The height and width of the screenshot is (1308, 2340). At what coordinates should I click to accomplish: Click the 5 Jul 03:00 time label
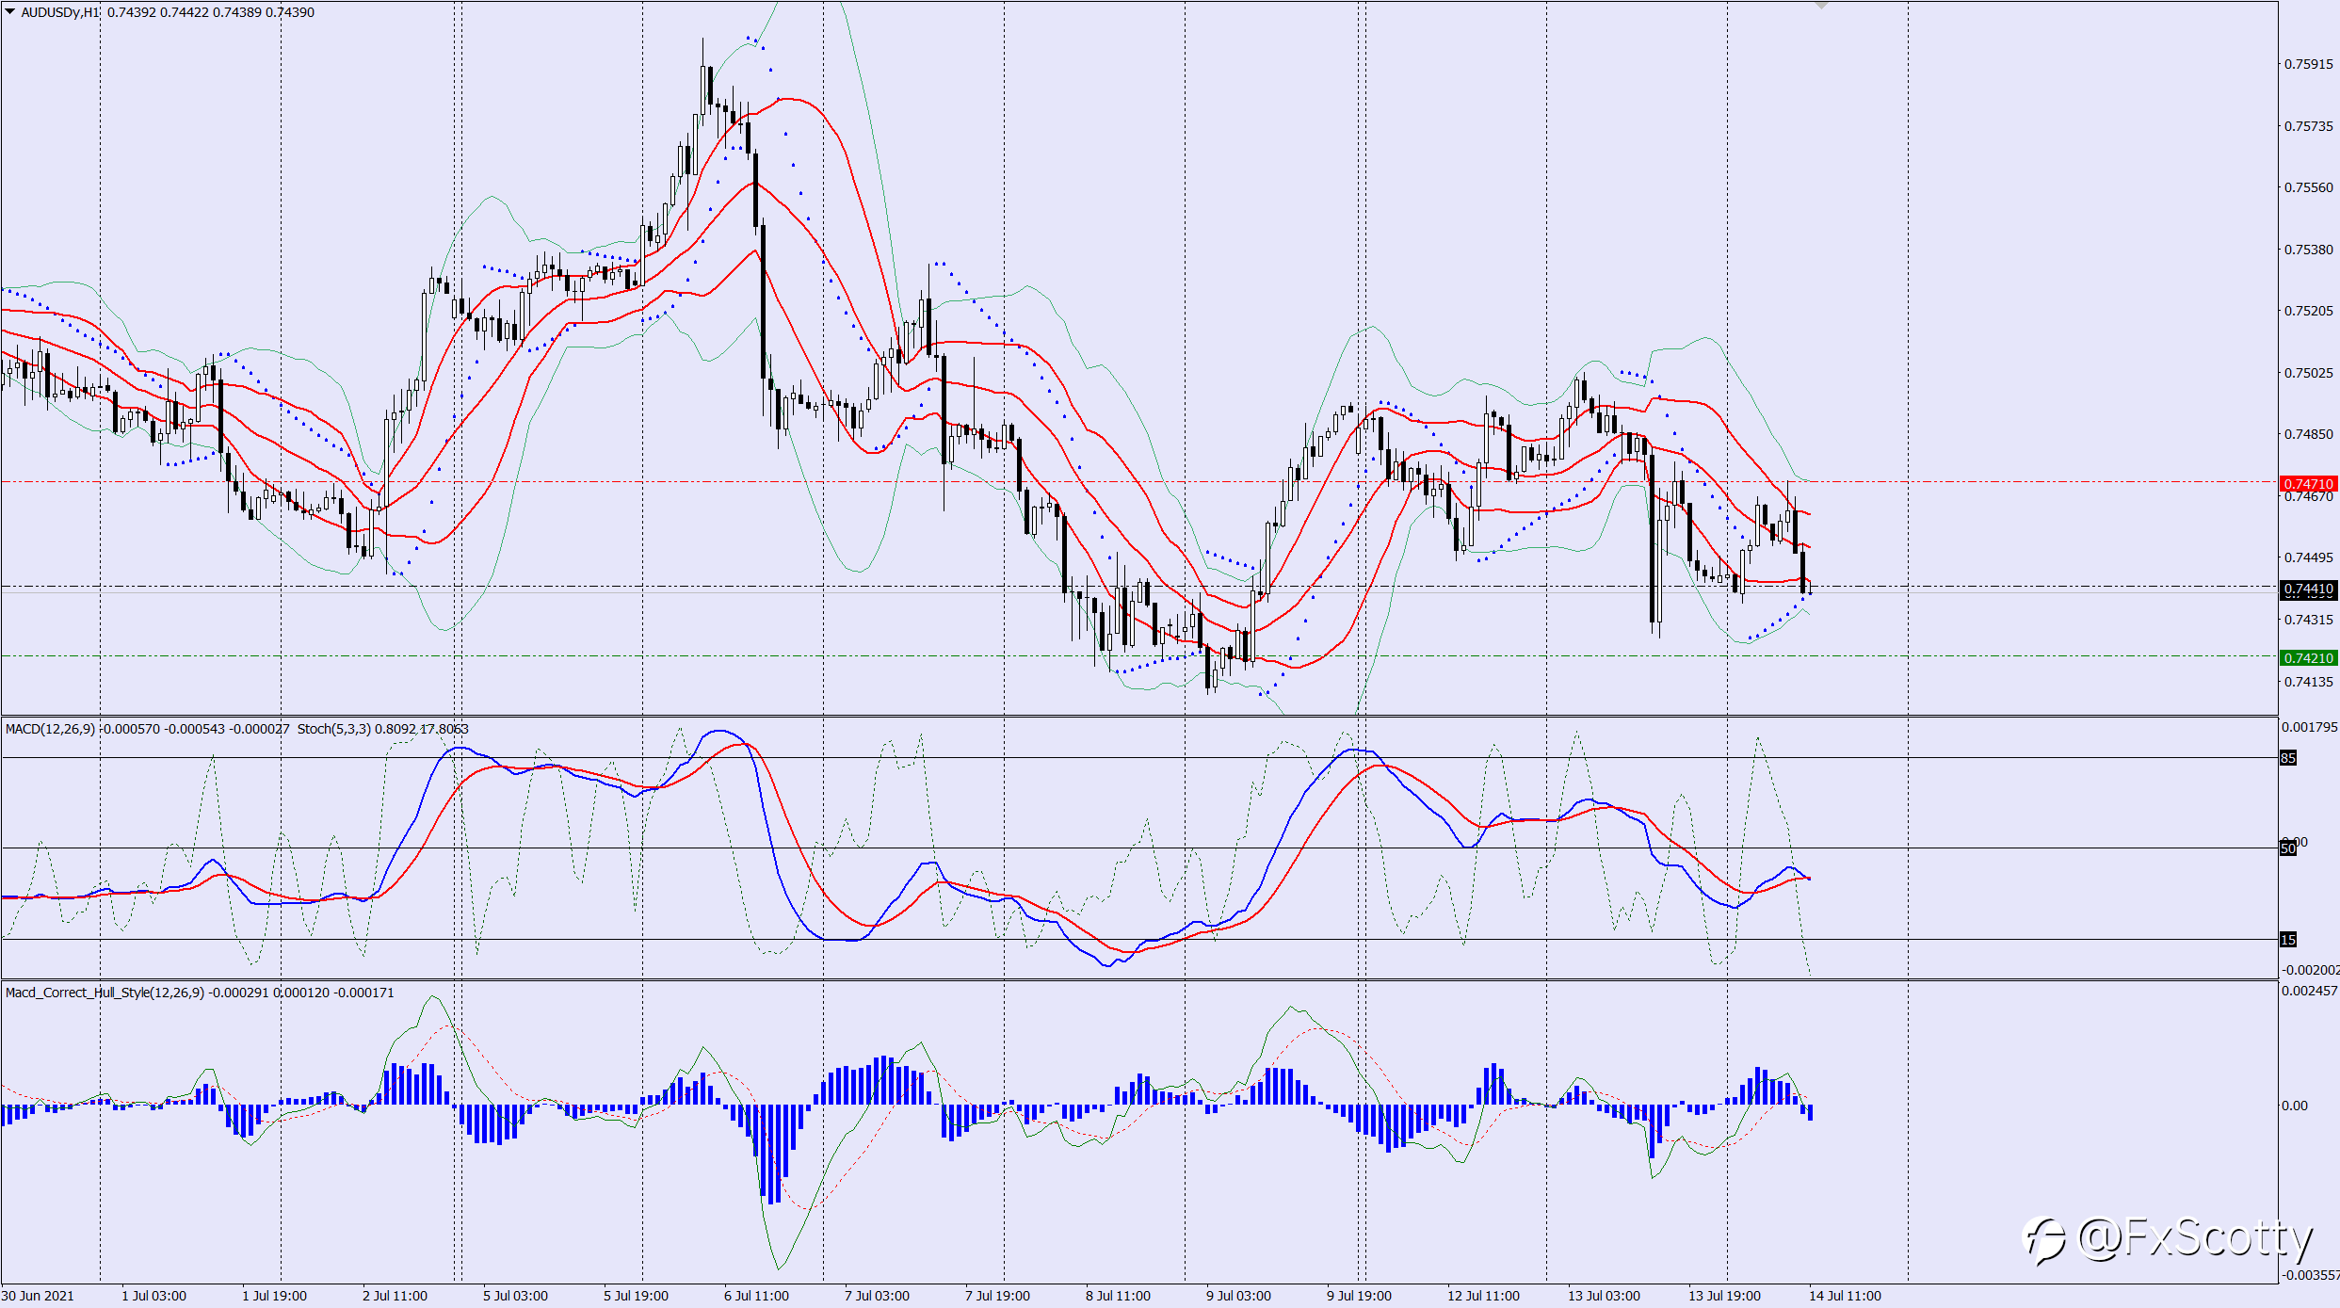[x=516, y=1296]
